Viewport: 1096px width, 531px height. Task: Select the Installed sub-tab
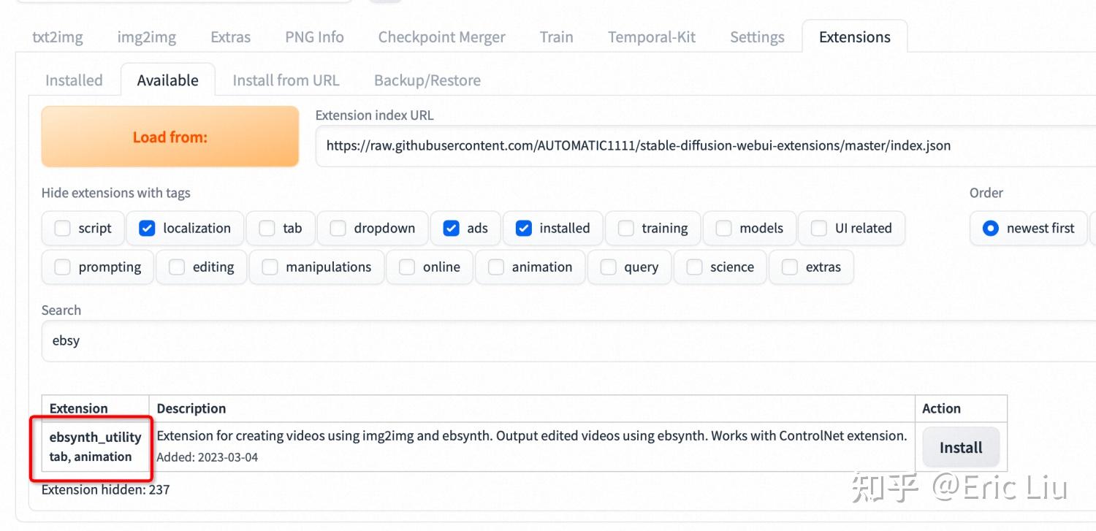(x=74, y=80)
